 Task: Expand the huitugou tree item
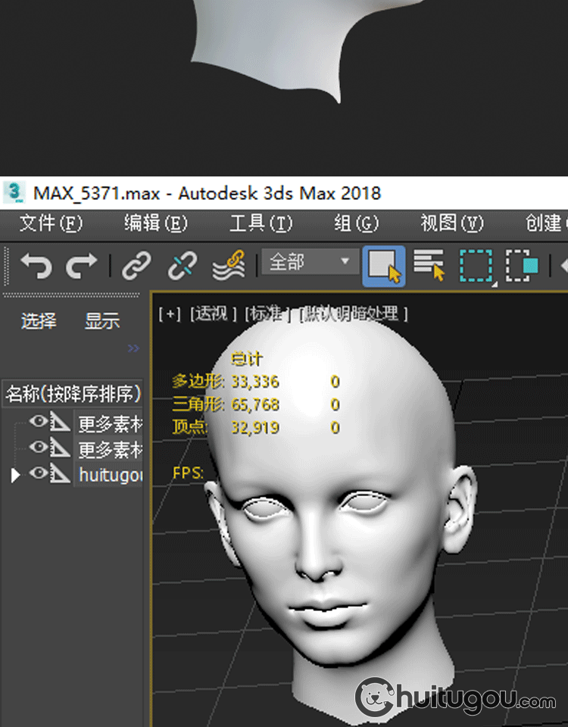pos(15,476)
